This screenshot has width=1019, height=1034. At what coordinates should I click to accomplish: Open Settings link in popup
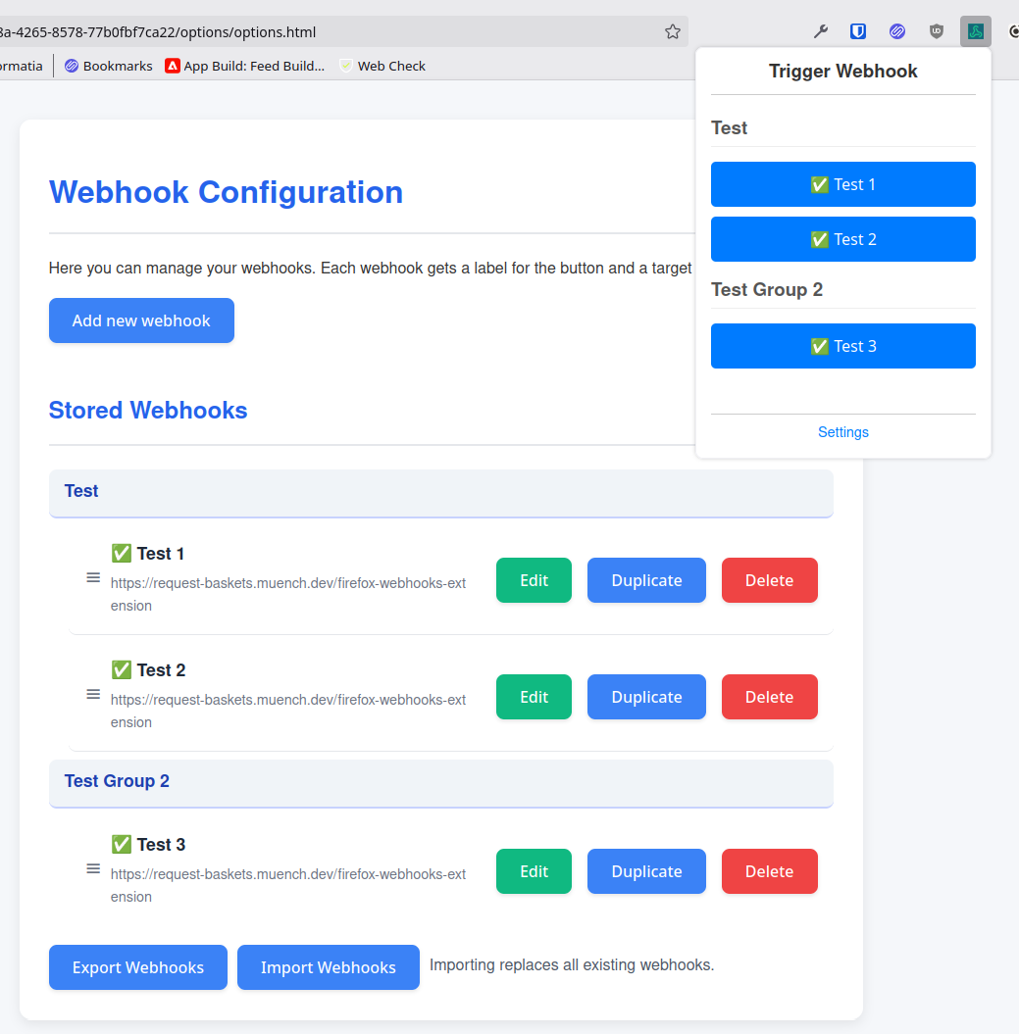pos(842,432)
